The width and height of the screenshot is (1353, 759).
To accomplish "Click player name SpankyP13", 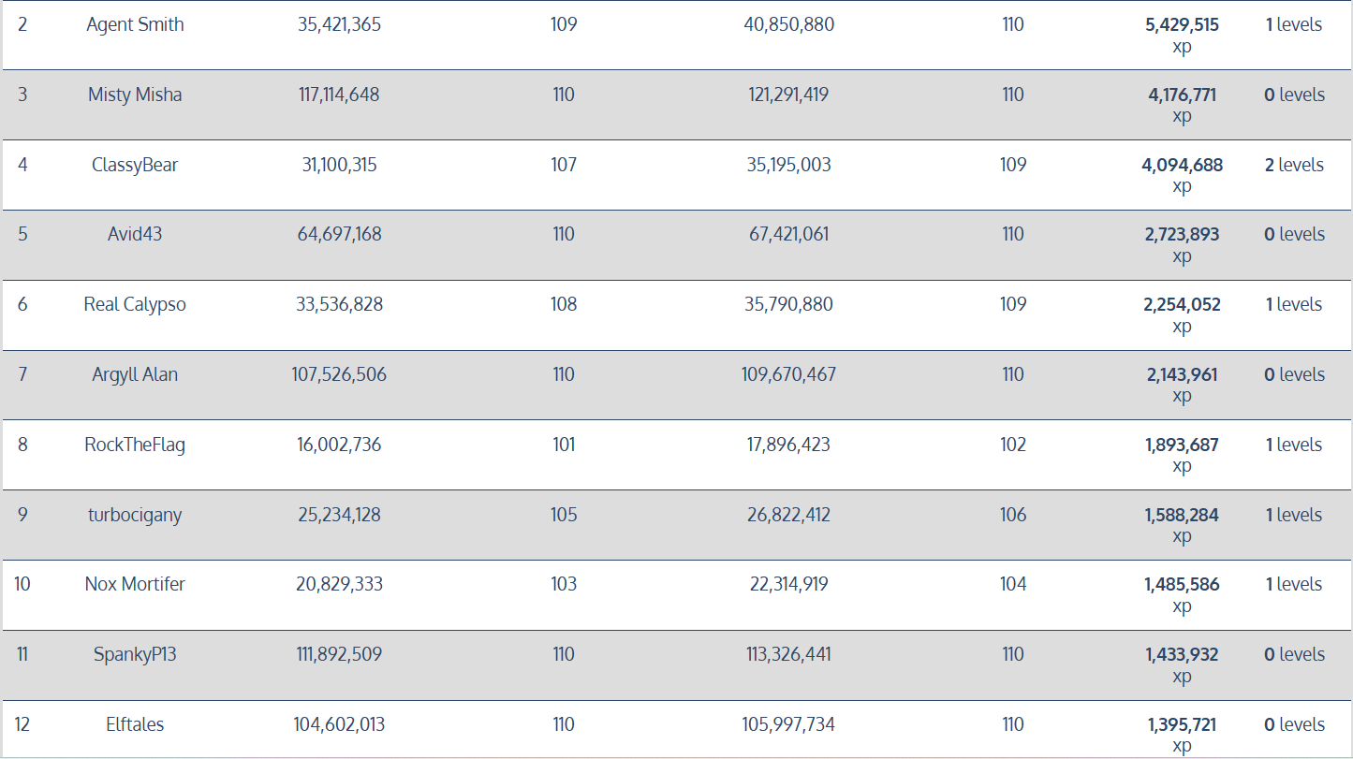I will coord(135,654).
